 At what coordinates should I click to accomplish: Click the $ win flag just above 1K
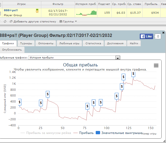pyautogui.click(x=123, y=77)
